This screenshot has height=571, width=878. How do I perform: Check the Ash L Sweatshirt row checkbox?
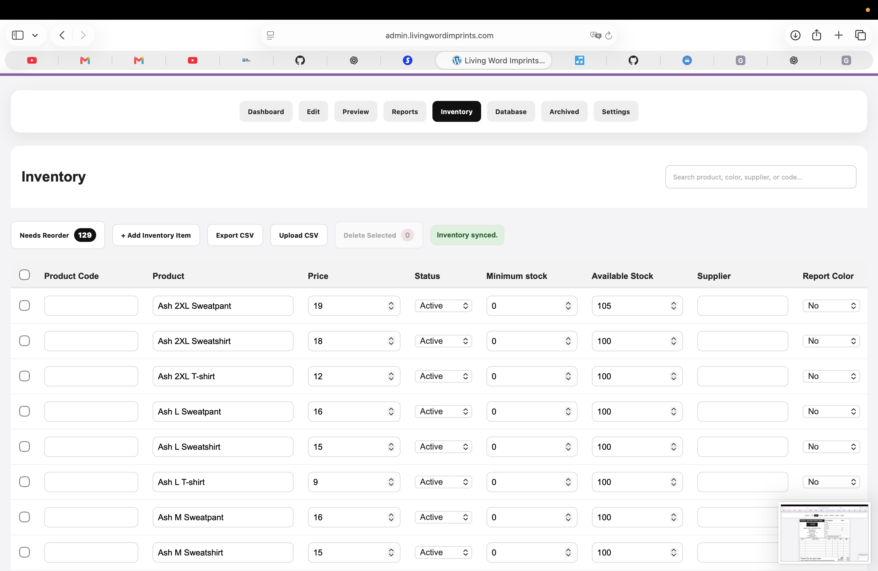click(x=24, y=446)
